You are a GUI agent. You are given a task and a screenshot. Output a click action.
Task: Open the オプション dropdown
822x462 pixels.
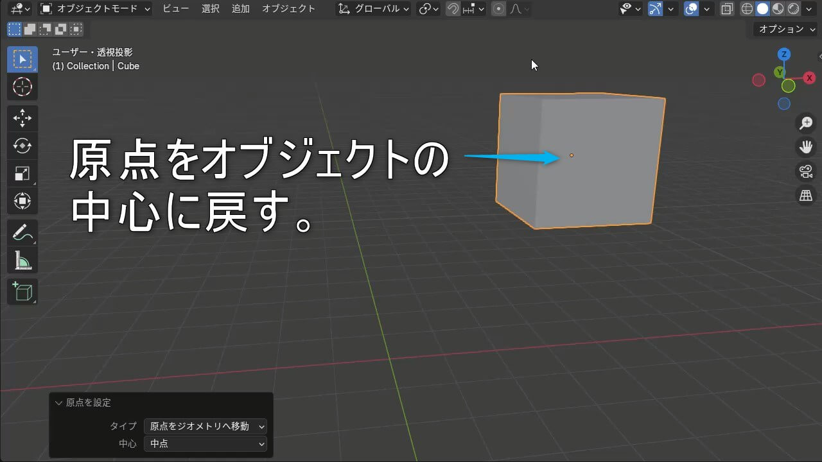click(x=786, y=29)
